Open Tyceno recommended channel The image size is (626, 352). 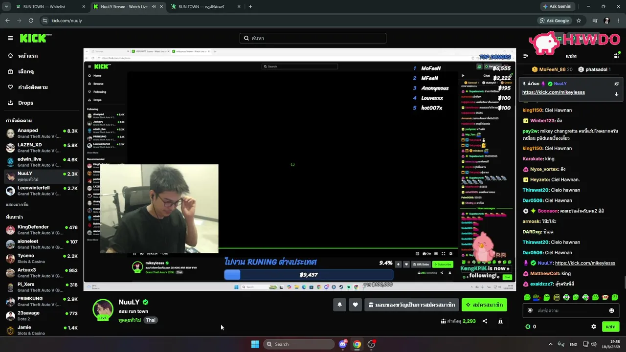pyautogui.click(x=41, y=258)
